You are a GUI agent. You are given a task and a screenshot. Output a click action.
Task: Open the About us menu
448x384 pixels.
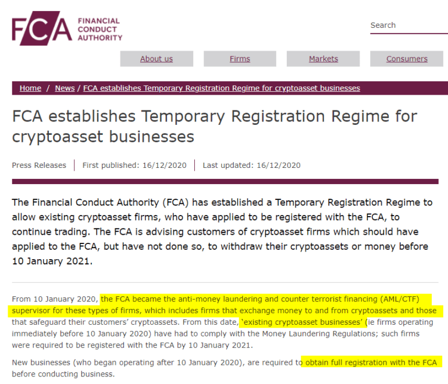pos(157,59)
